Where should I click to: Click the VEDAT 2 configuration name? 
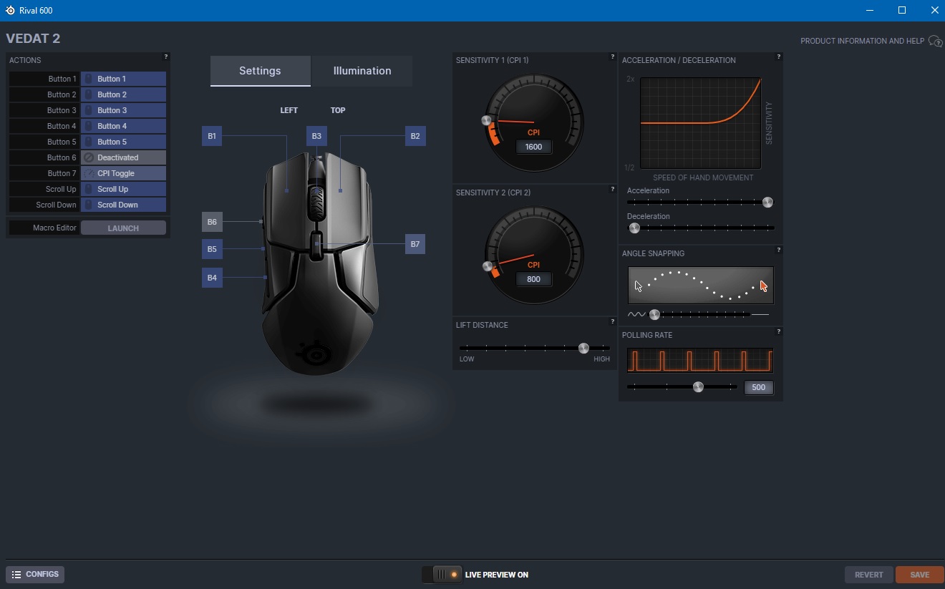[x=33, y=39]
